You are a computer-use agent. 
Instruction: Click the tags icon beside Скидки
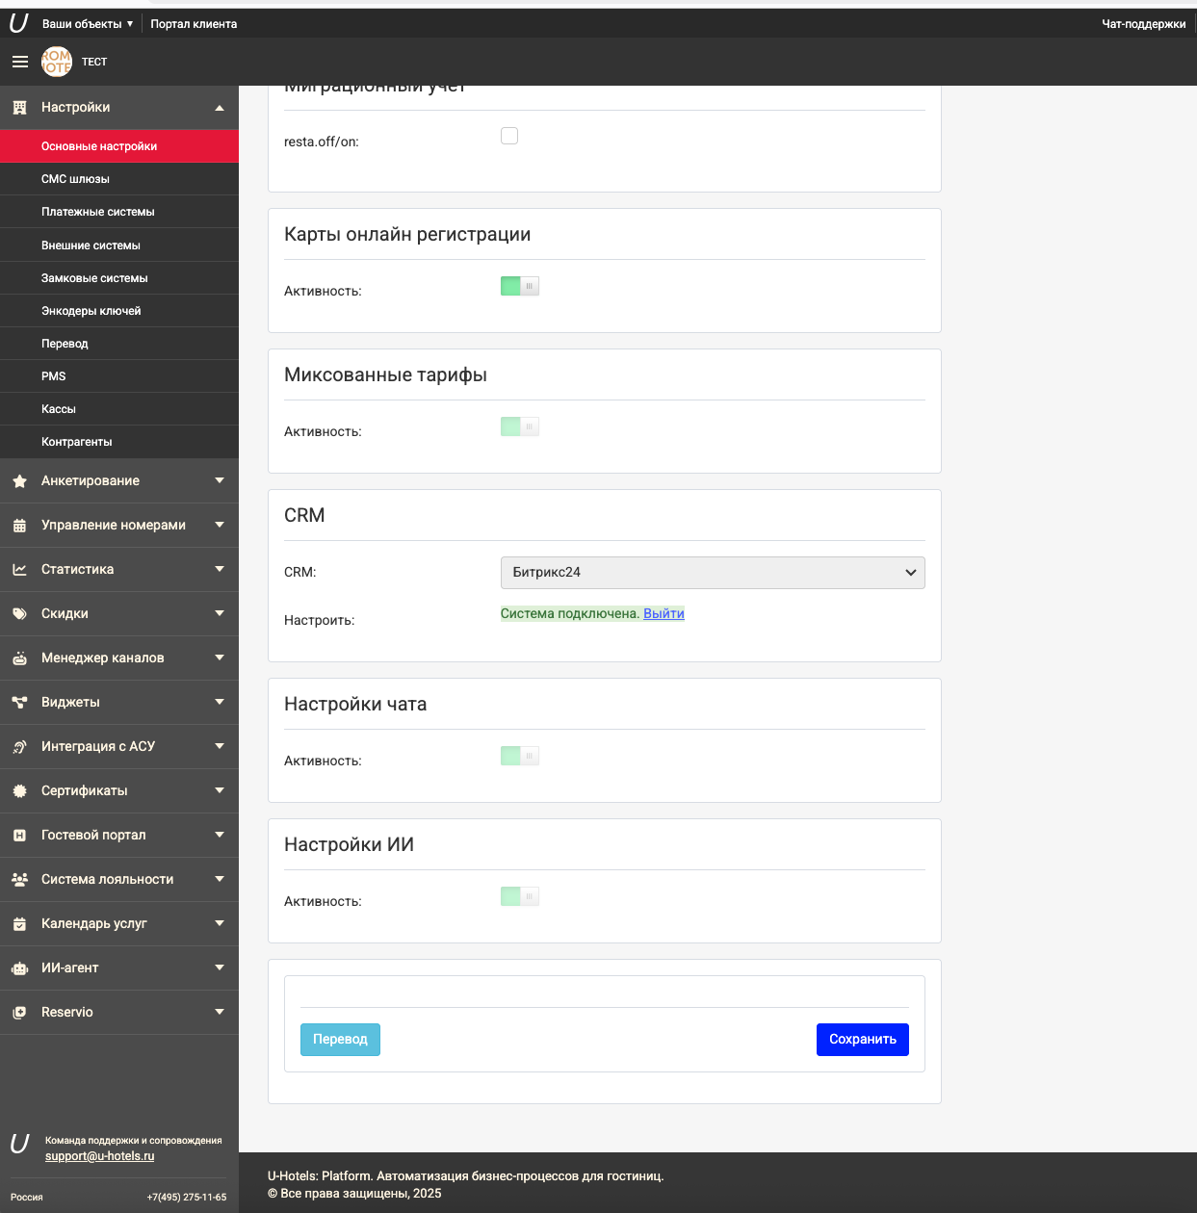click(19, 614)
